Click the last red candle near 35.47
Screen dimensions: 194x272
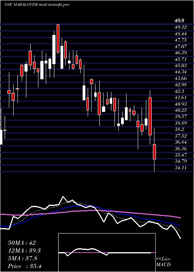154,152
